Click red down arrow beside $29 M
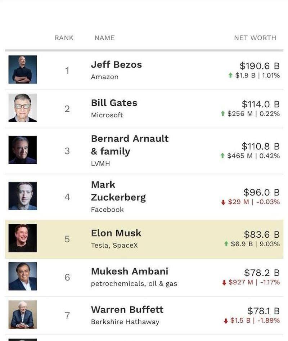This screenshot has height=341, width=288. point(224,202)
